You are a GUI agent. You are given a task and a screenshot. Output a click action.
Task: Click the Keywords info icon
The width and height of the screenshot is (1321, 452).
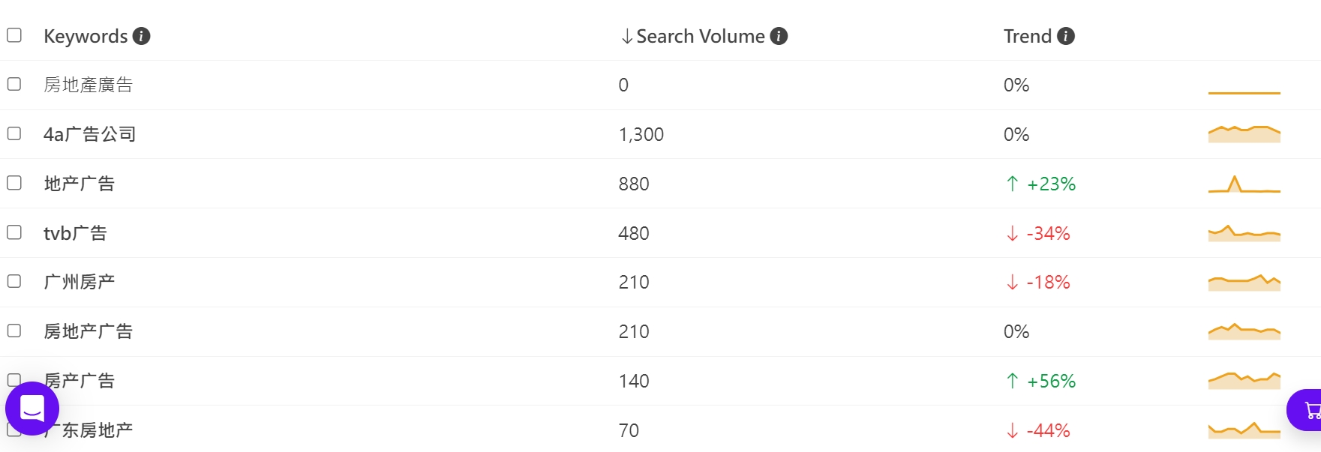(141, 36)
